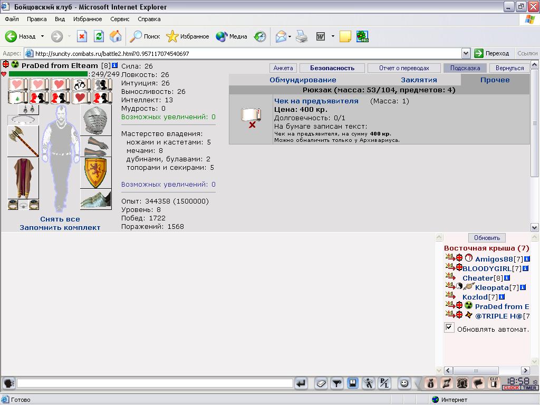Delete the check with red X icon
The width and height of the screenshot is (540, 405).
pyautogui.click(x=252, y=124)
